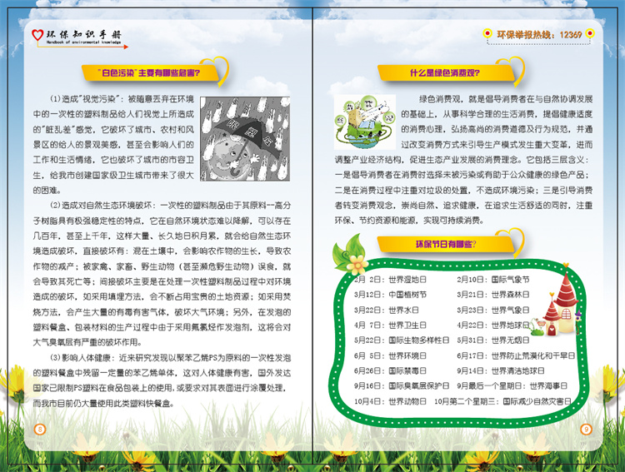Click the entry 2月2日: 世界湿地日
Image resolution: width=625 pixels, height=472 pixels.
point(390,280)
